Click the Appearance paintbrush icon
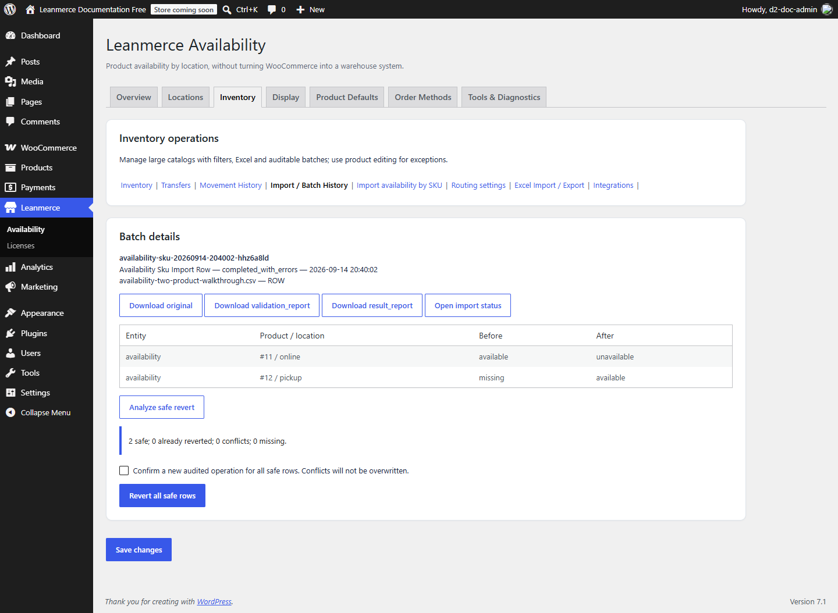 point(10,313)
